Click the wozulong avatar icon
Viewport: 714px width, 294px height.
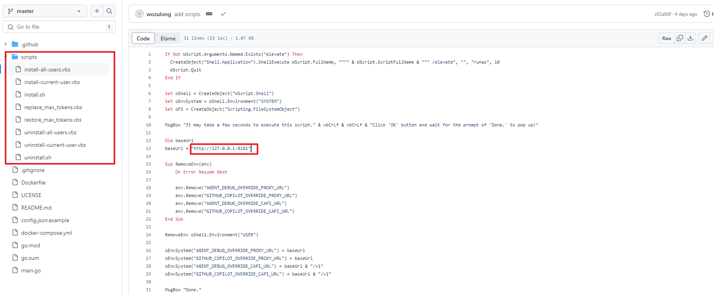point(139,14)
